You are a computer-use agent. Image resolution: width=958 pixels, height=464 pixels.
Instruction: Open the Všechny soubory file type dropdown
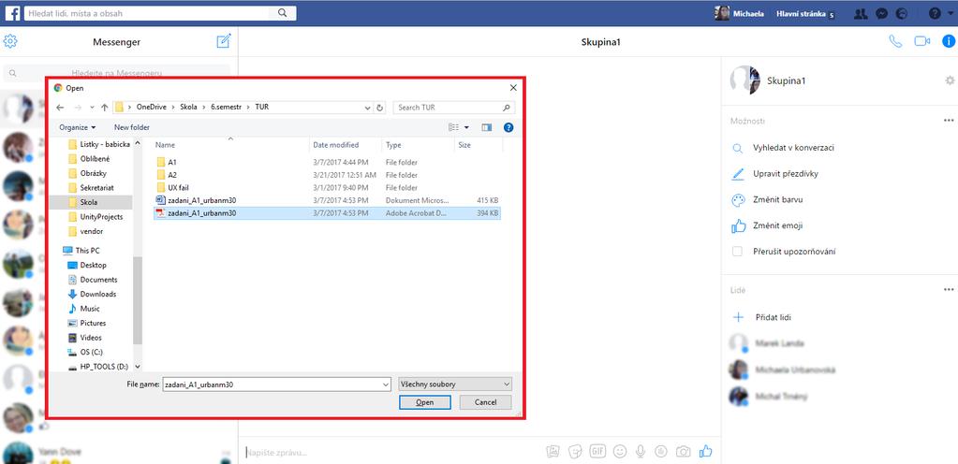454,384
